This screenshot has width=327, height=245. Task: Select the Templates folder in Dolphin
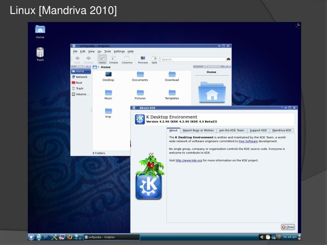172,94
